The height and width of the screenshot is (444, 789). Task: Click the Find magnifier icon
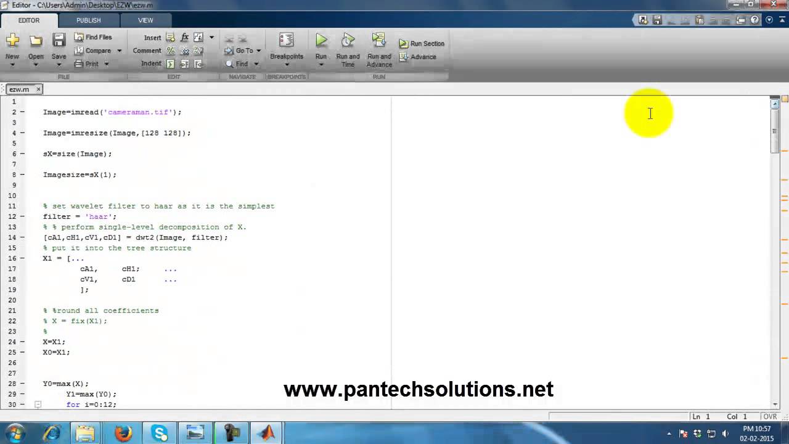pyautogui.click(x=229, y=64)
